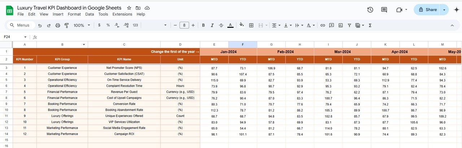This screenshot has width=462, height=148.
Task: Choose text color
Action: pos(230,25)
